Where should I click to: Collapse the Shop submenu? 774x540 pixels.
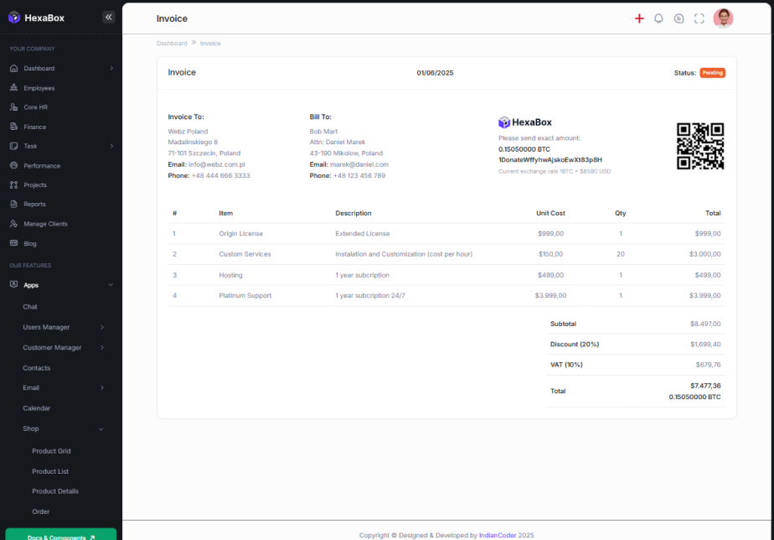point(101,428)
